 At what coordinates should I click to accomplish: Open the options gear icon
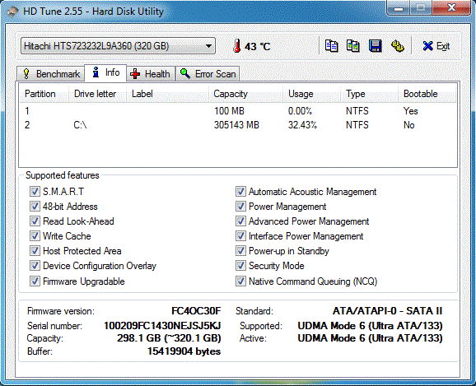pyautogui.click(x=397, y=46)
